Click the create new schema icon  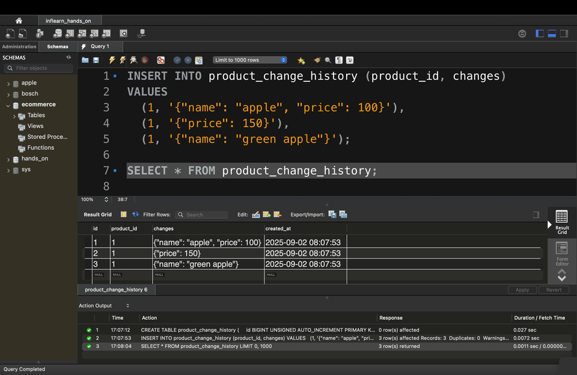[x=58, y=34]
